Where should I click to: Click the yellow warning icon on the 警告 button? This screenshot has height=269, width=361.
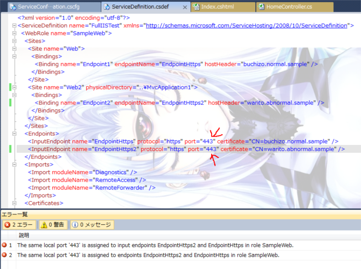click(44, 225)
